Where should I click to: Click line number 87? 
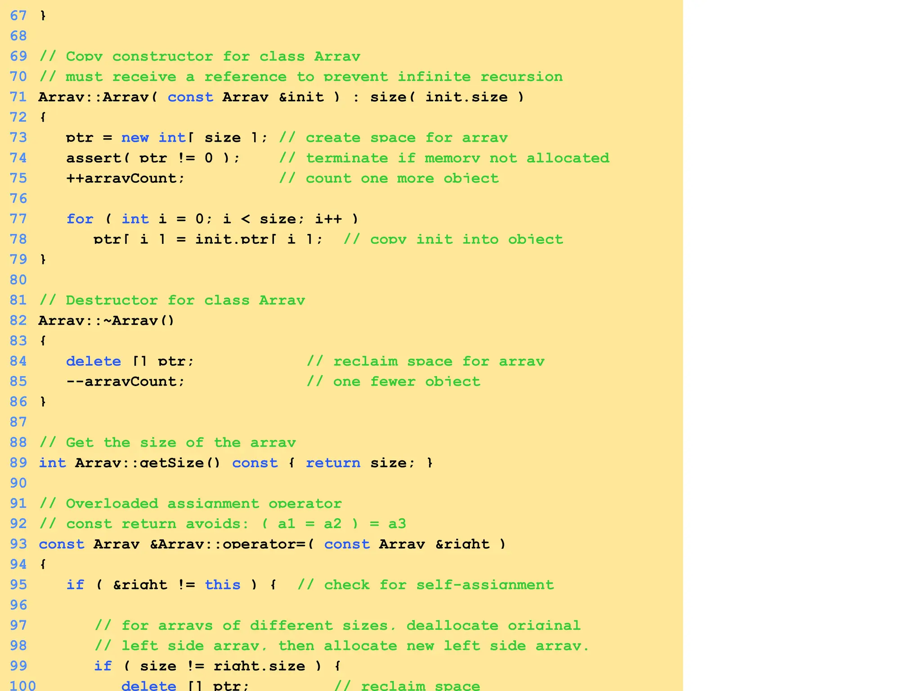pyautogui.click(x=18, y=422)
